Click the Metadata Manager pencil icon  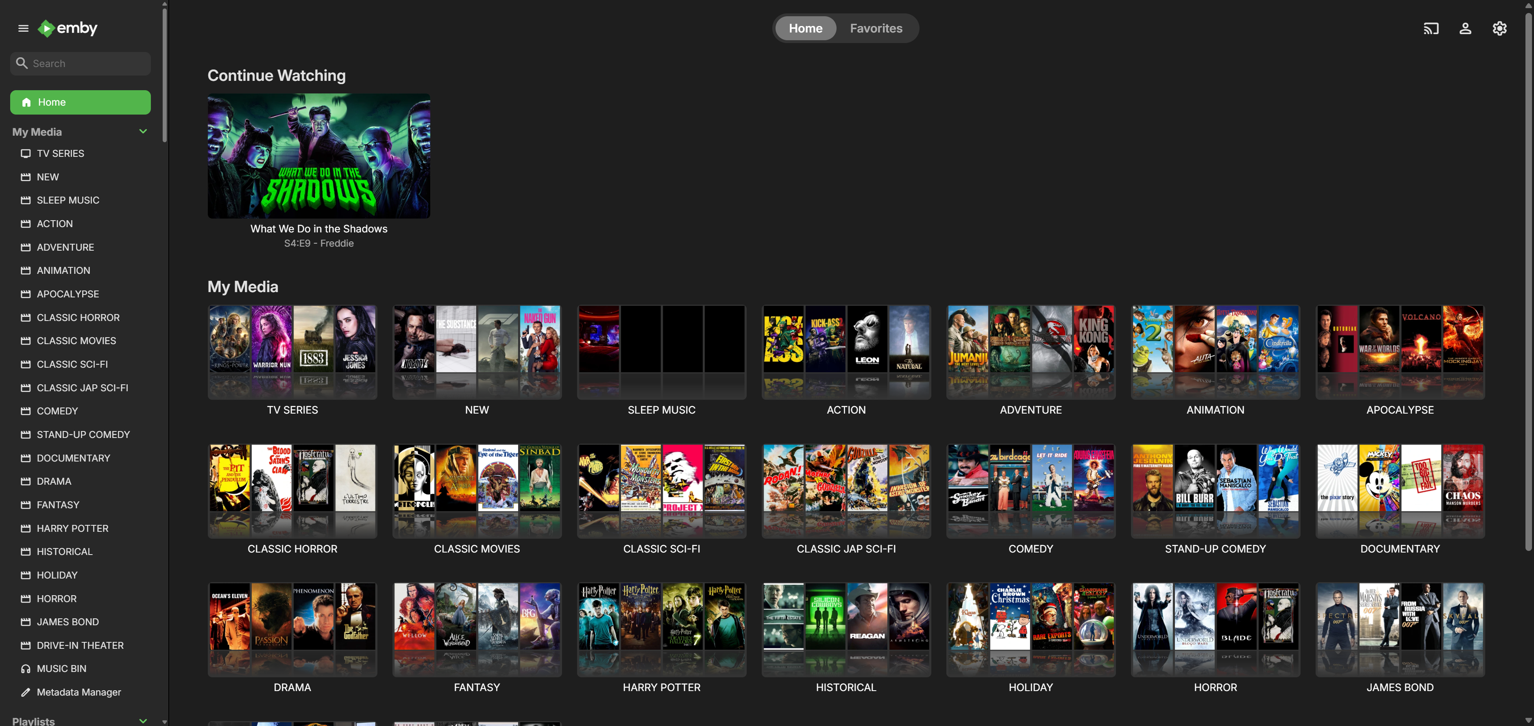coord(26,692)
